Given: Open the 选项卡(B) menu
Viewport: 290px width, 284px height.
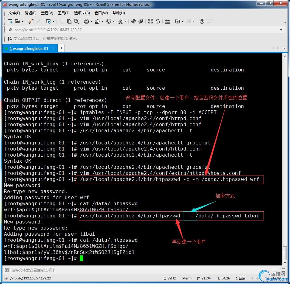Looking at the screenshot, I should 82,13.
